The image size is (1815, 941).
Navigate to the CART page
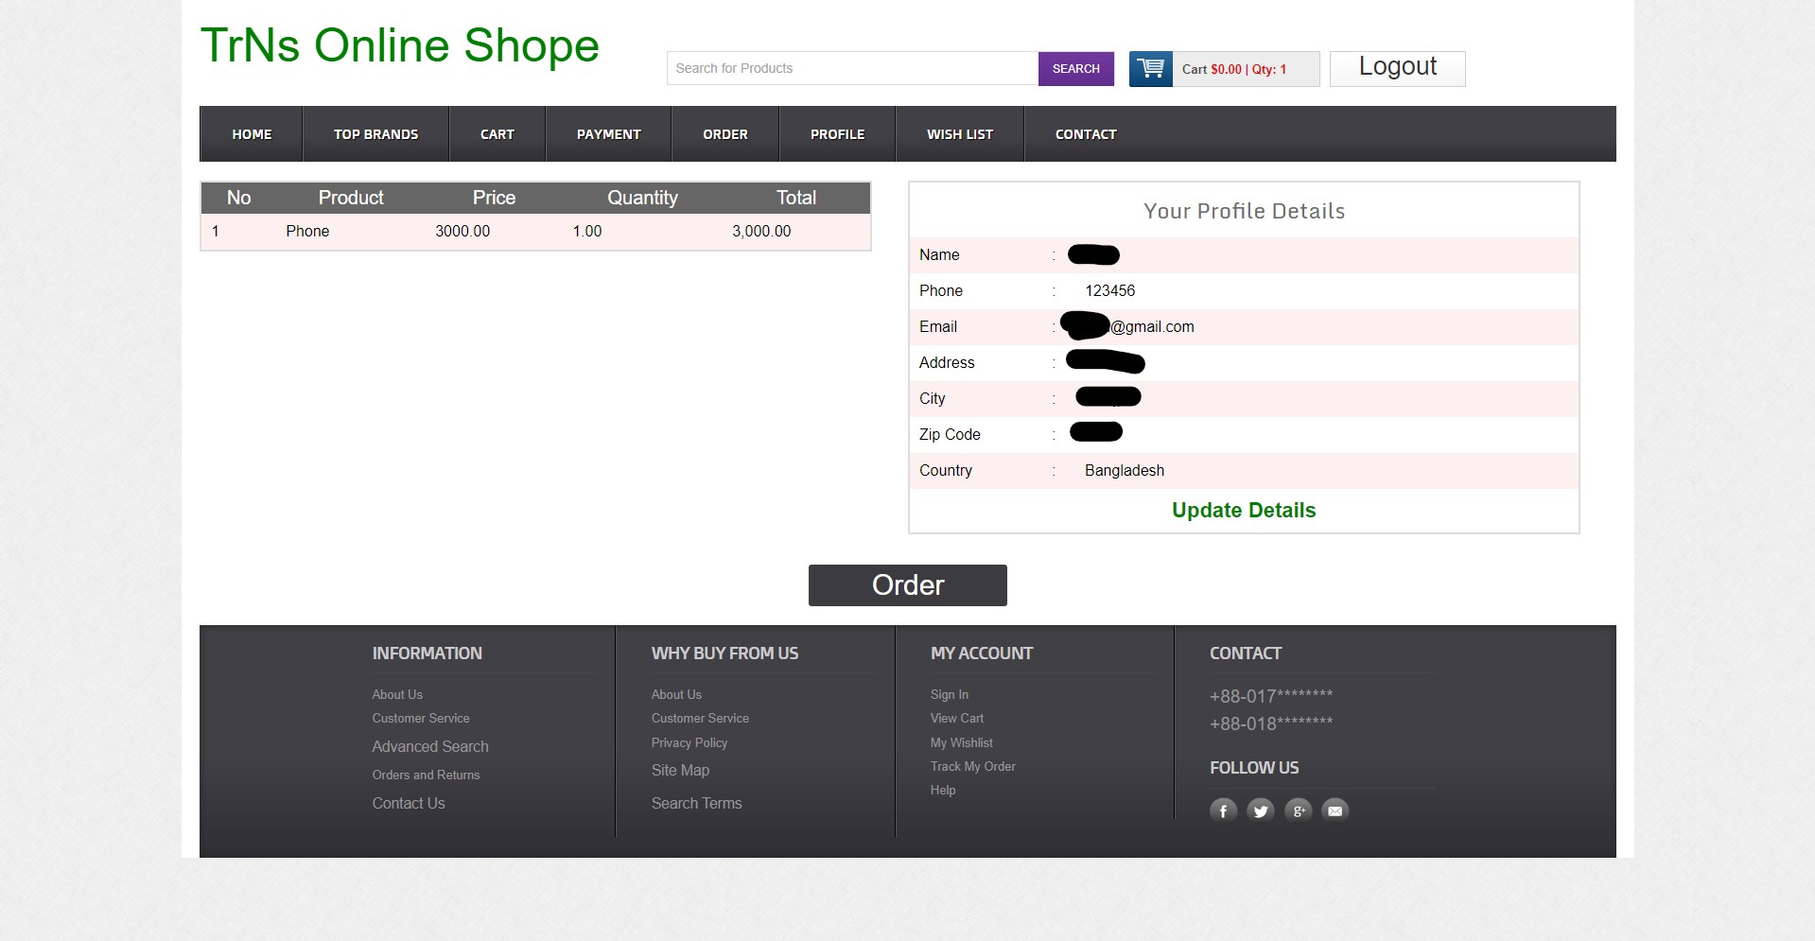497,133
